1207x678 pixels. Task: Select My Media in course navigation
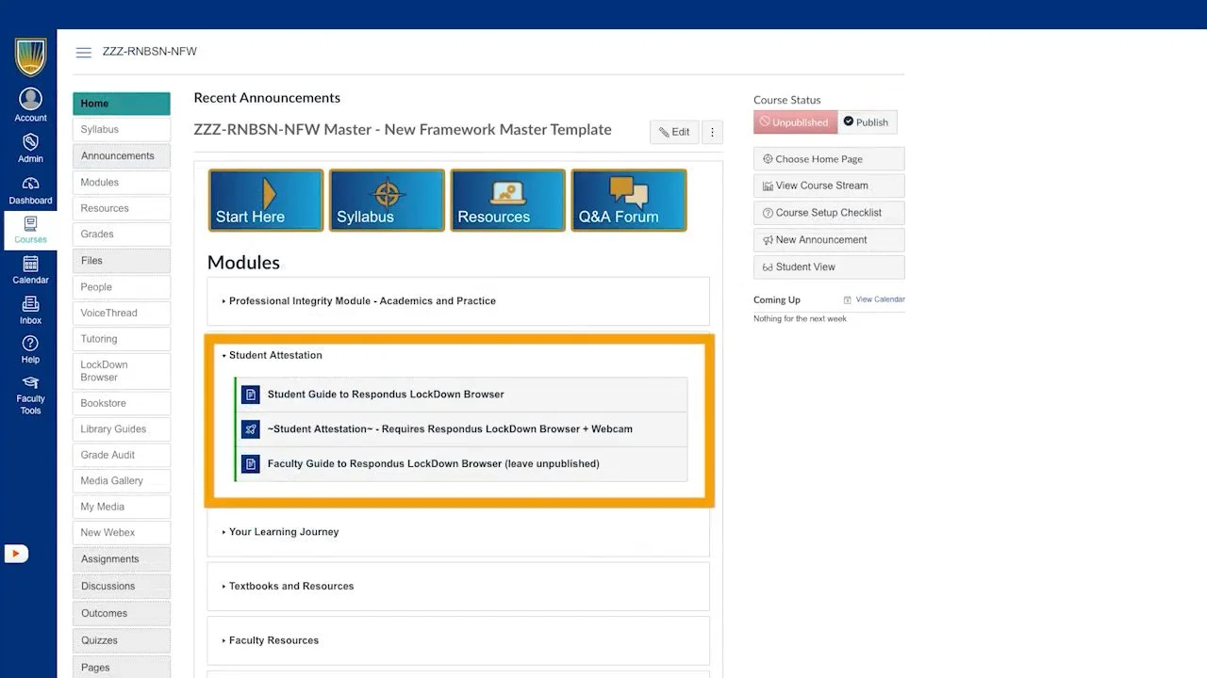click(122, 507)
